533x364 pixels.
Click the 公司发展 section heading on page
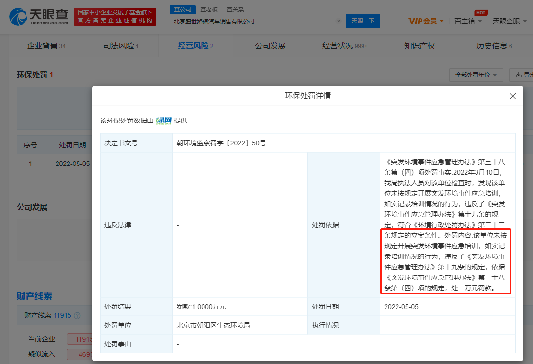pyautogui.click(x=32, y=207)
